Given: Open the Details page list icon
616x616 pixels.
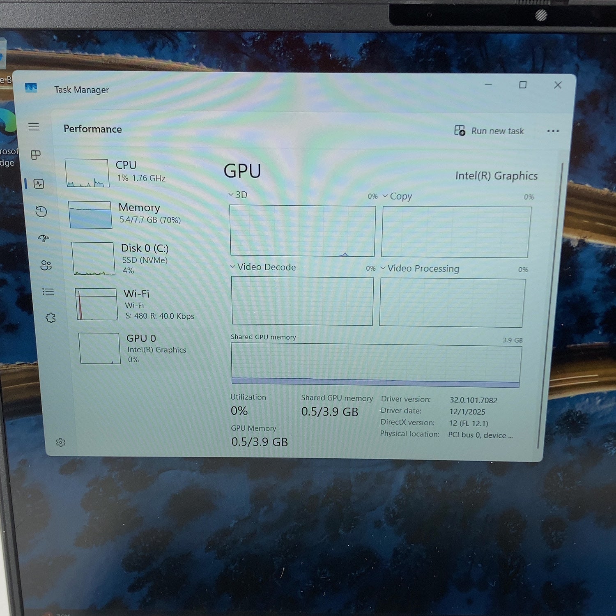Looking at the screenshot, I should [x=48, y=292].
